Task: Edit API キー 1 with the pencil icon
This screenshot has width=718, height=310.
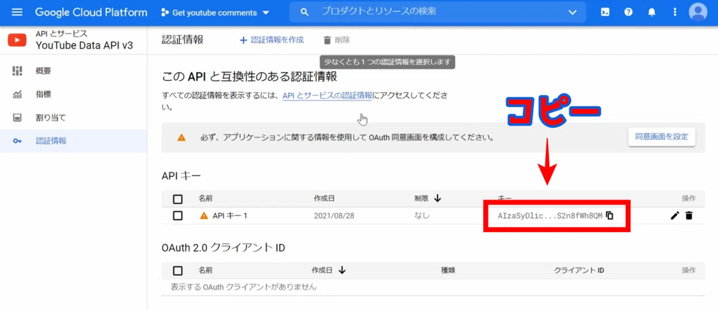Action: pos(675,215)
